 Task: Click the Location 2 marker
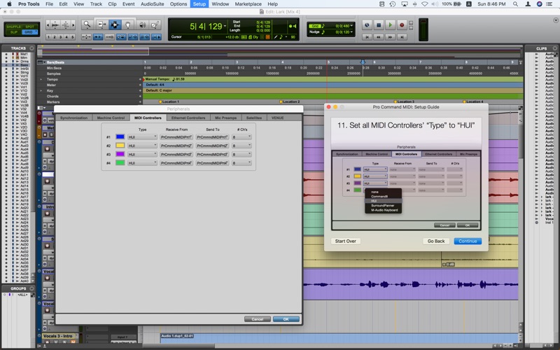pos(290,101)
